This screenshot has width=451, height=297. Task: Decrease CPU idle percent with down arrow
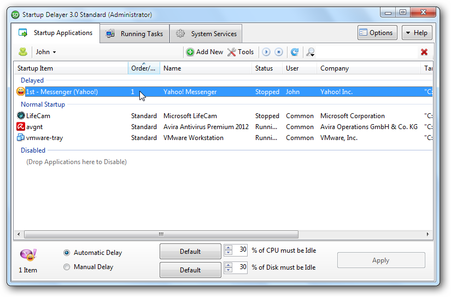(x=229, y=252)
